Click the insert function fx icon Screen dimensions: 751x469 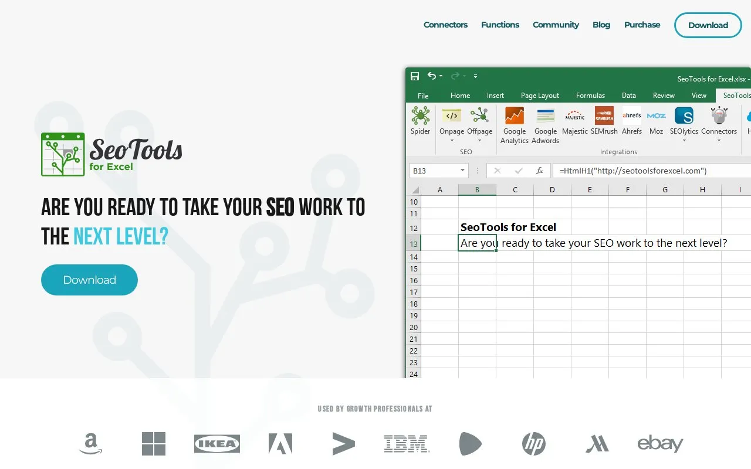pyautogui.click(x=540, y=171)
